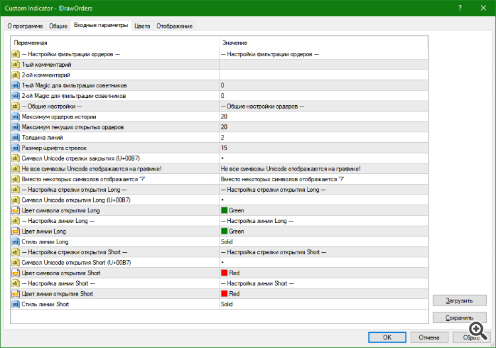496x348 pixels.
Task: Click string icon beside '--- Настройка стрелки открытия Long ---' variable
Action: [15, 189]
